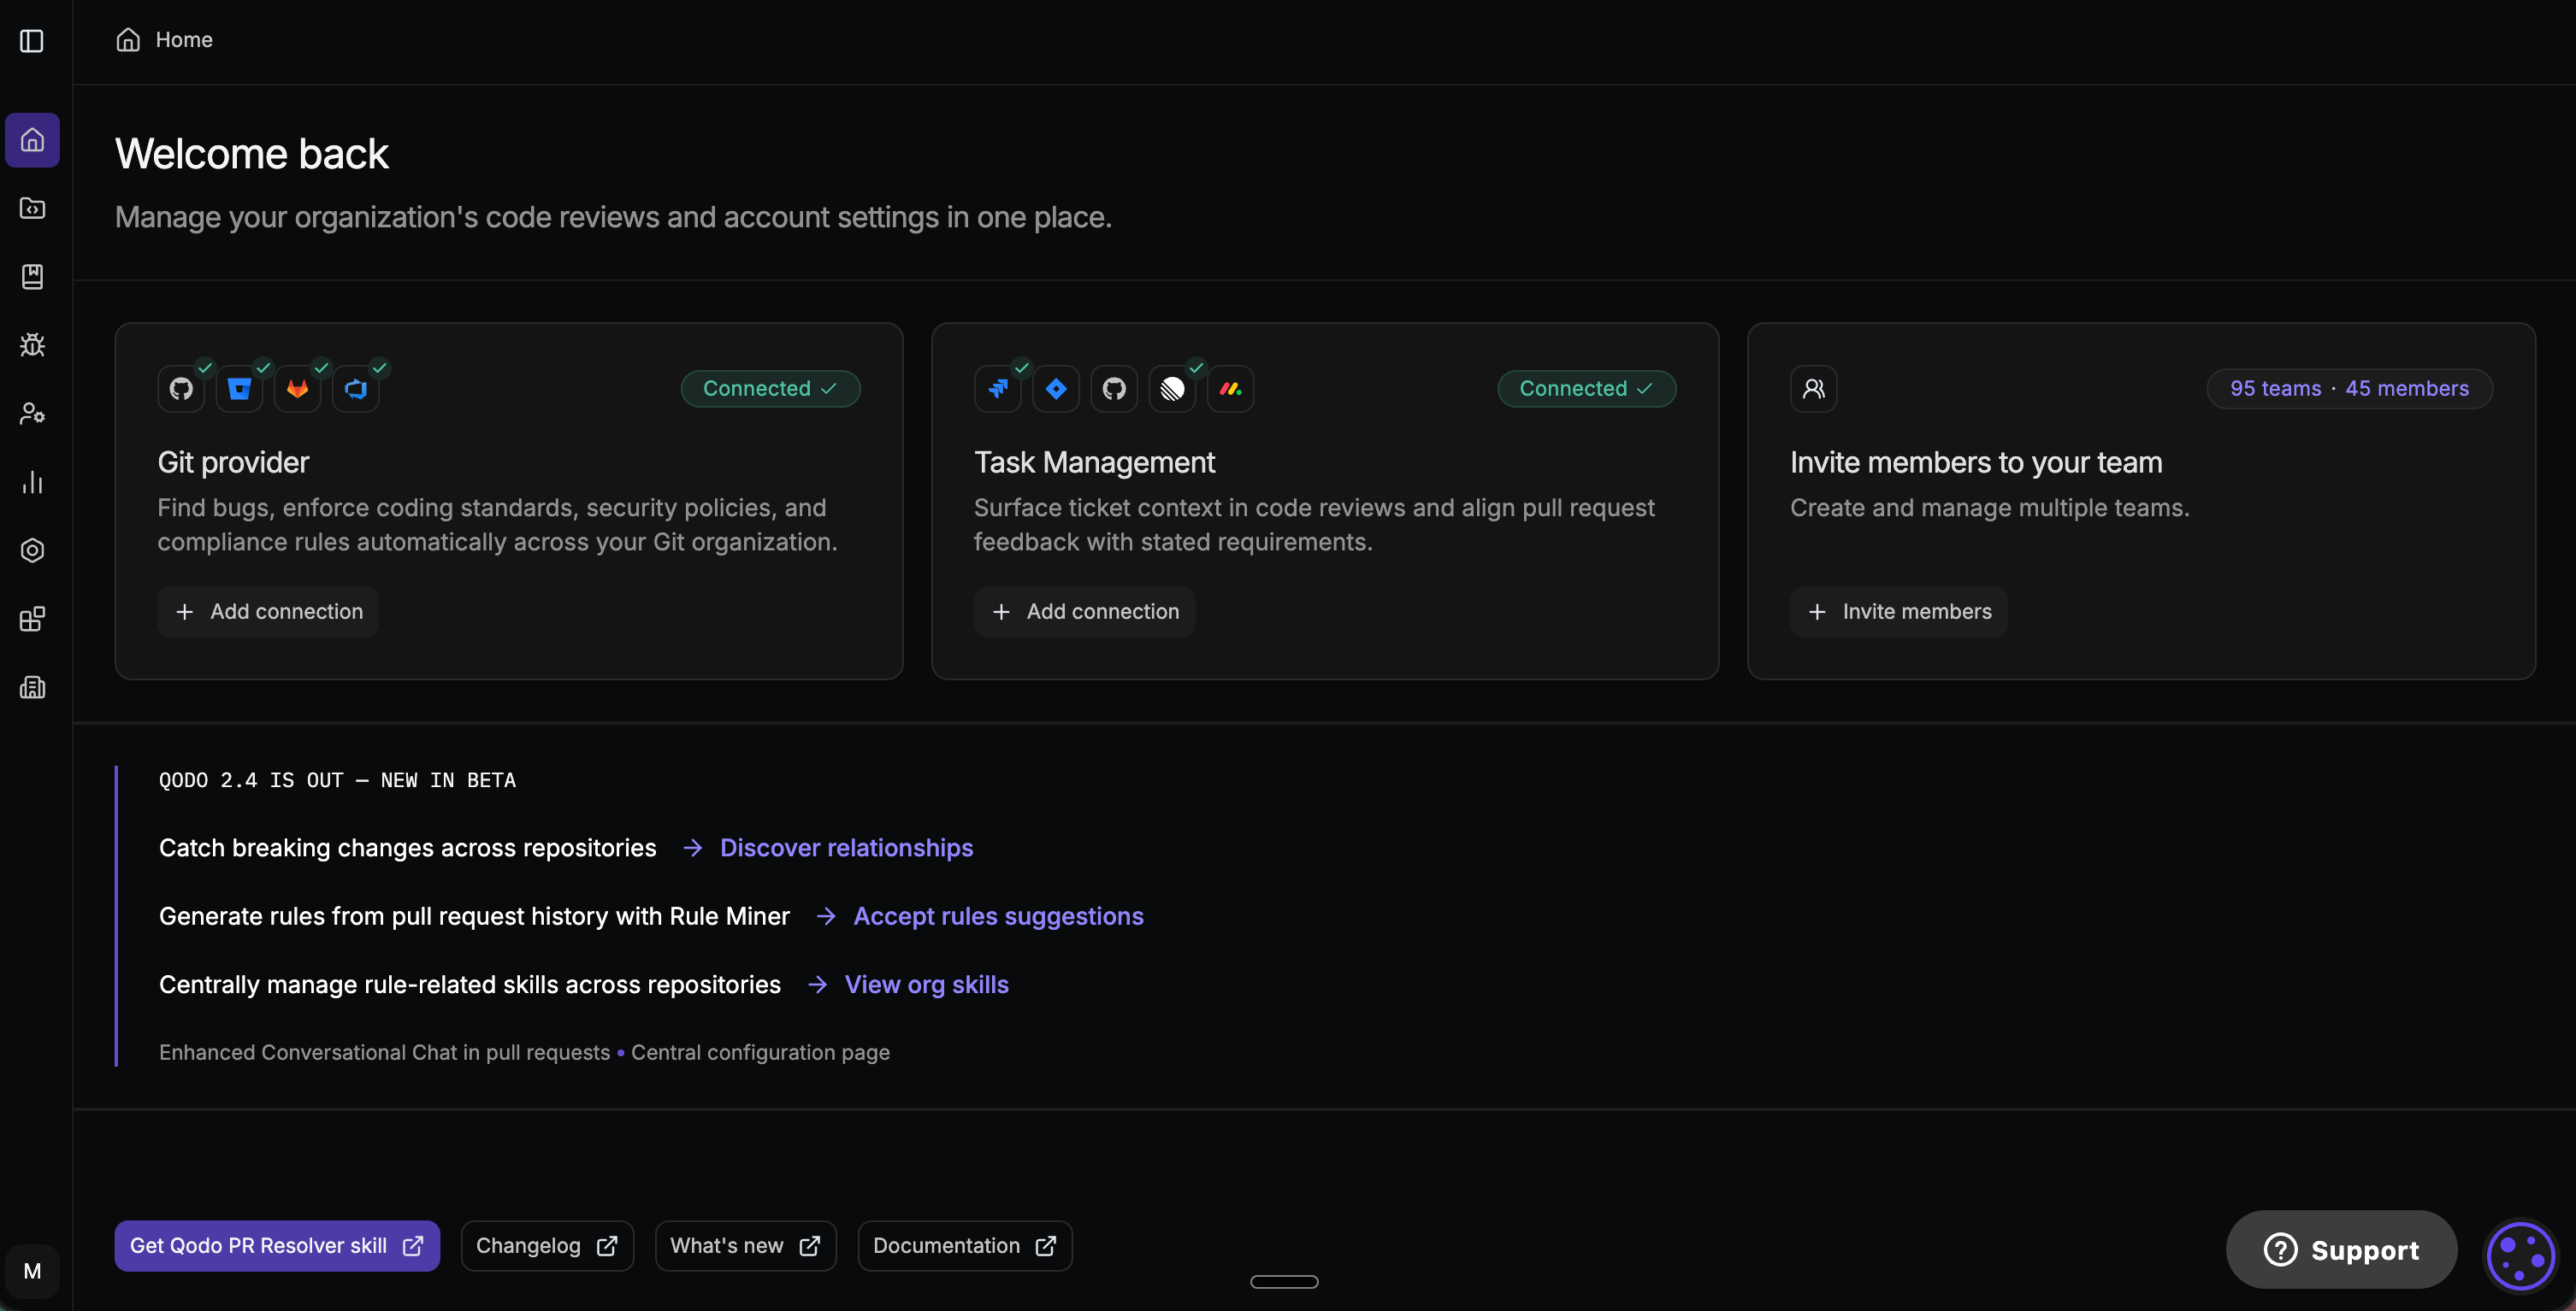This screenshot has width=2576, height=1311.
Task: Click the Azure DevOps icon in Git provider
Action: (x=356, y=389)
